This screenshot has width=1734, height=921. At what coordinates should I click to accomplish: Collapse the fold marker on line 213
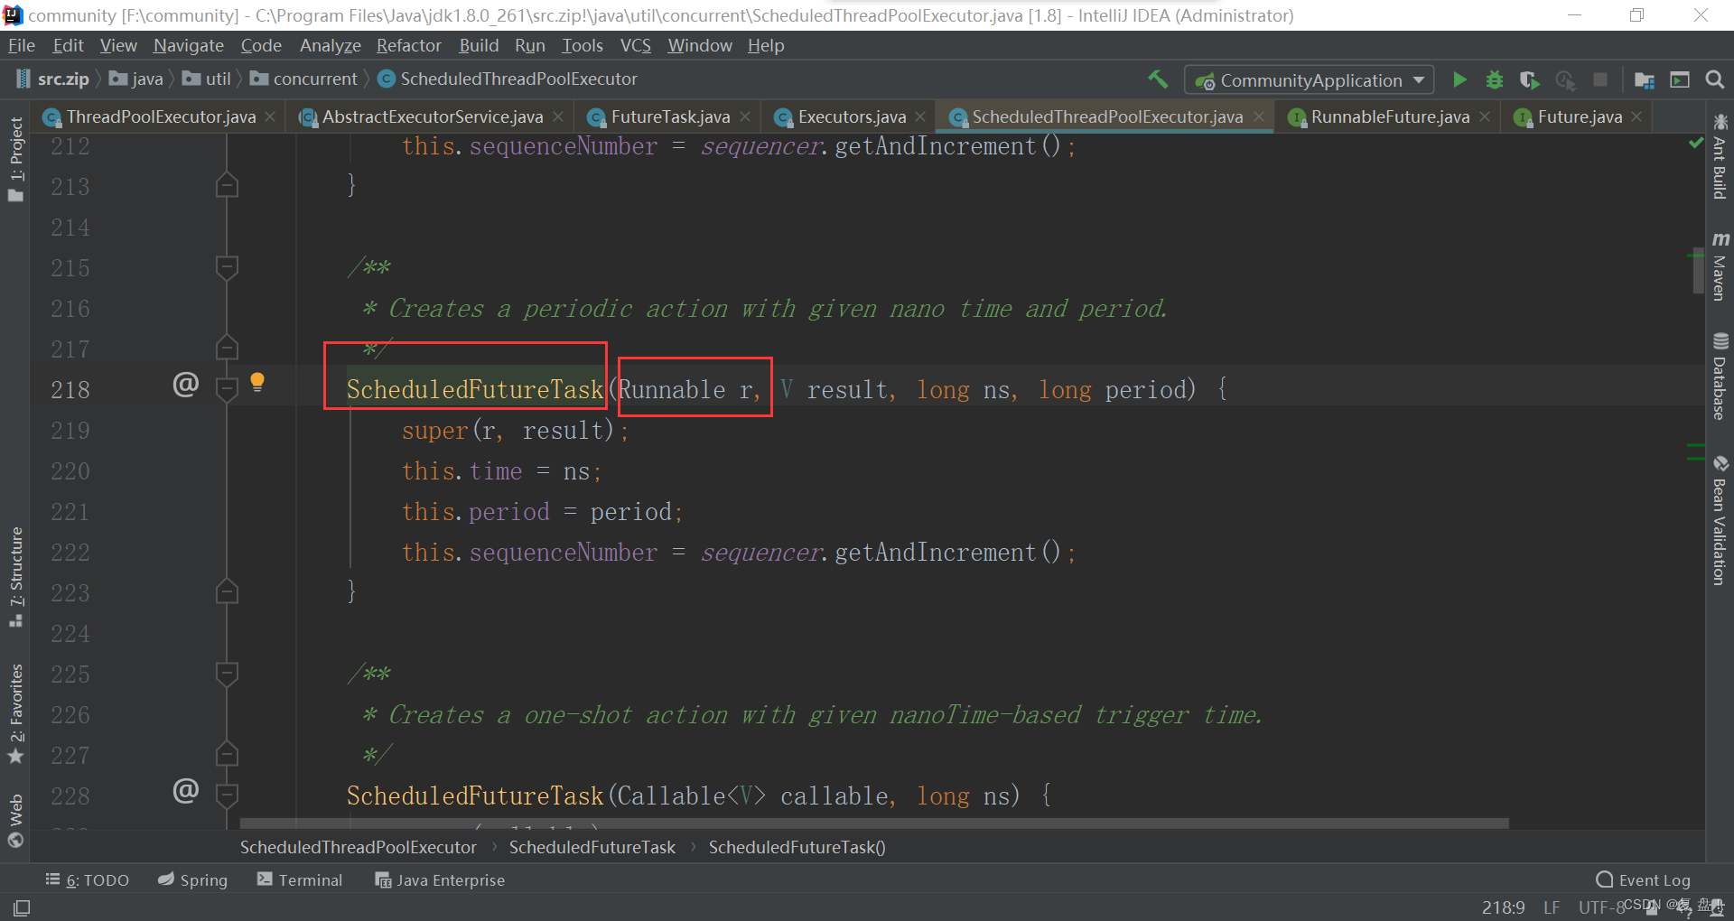click(x=227, y=185)
